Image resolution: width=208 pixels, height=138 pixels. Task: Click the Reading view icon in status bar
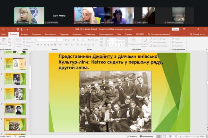click(x=170, y=136)
